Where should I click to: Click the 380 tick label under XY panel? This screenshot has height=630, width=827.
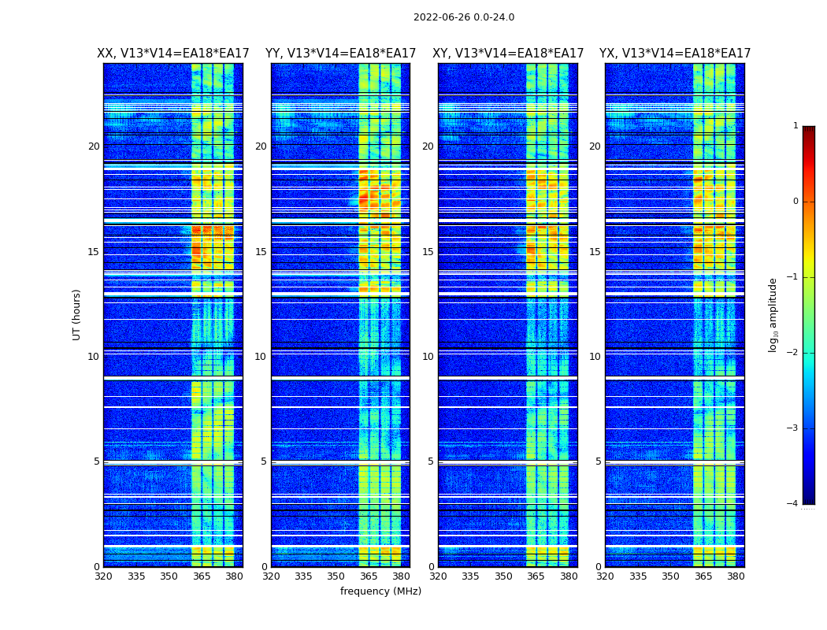[x=569, y=576]
